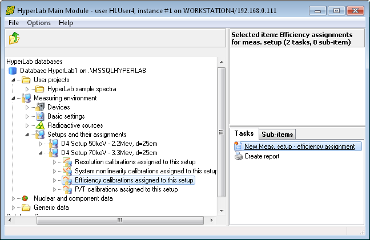The image size is (370, 240).
Task: Click the Efficiency calibrations icon
Action: coord(67,180)
